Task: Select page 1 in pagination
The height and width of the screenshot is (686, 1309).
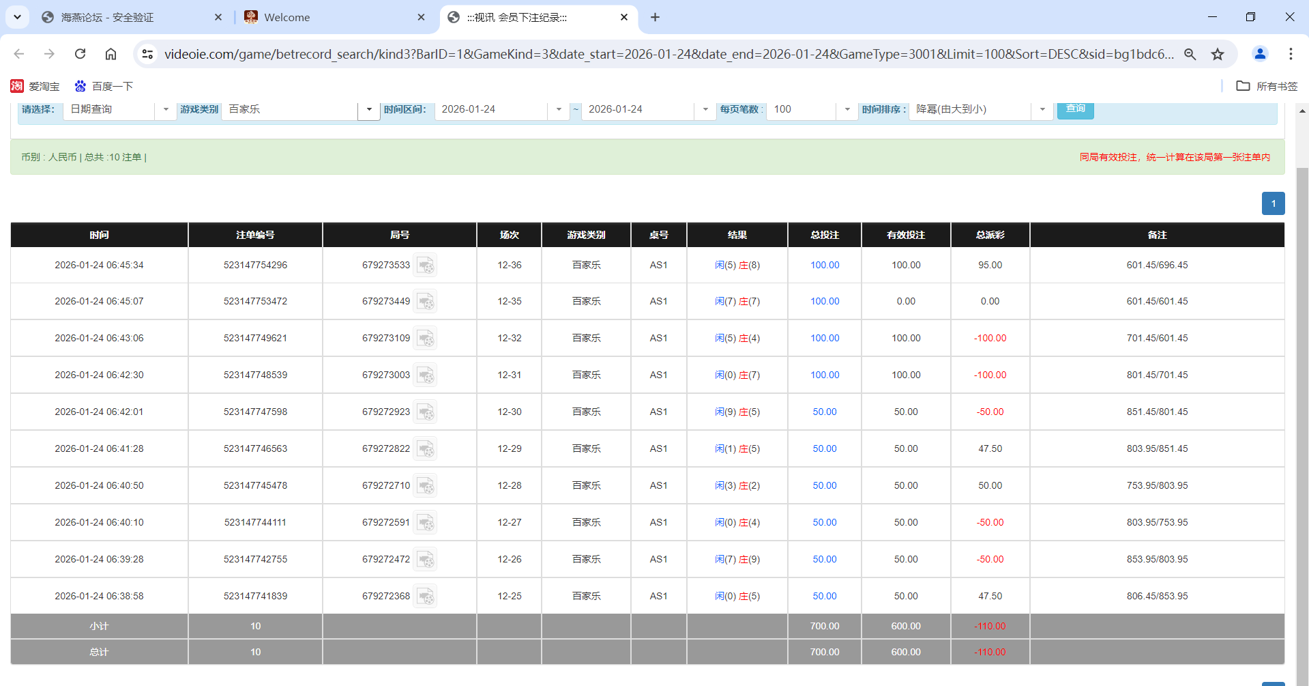Action: pyautogui.click(x=1273, y=203)
